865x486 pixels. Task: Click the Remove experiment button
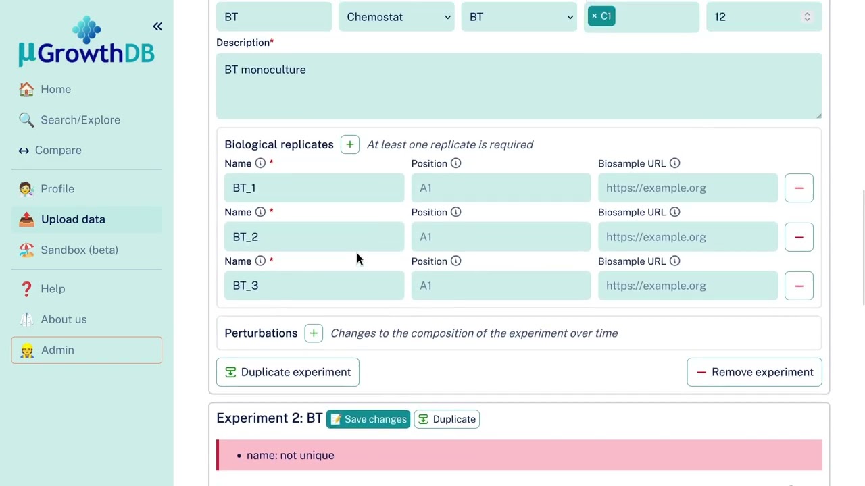tap(754, 372)
